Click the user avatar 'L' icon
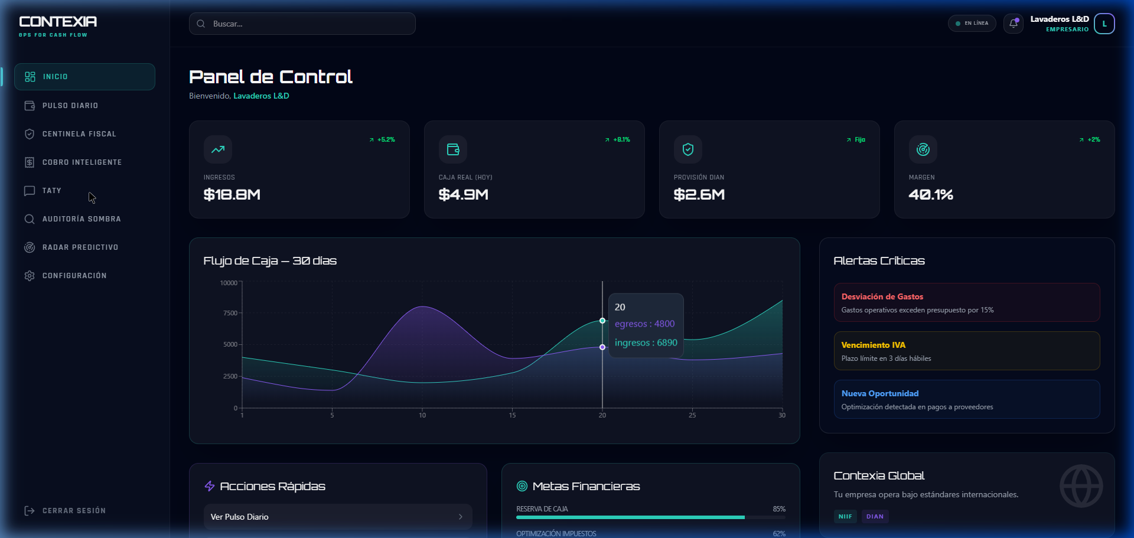The image size is (1134, 538). coord(1104,24)
